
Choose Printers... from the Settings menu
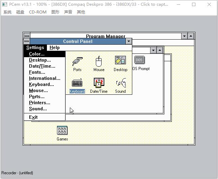[45, 103]
